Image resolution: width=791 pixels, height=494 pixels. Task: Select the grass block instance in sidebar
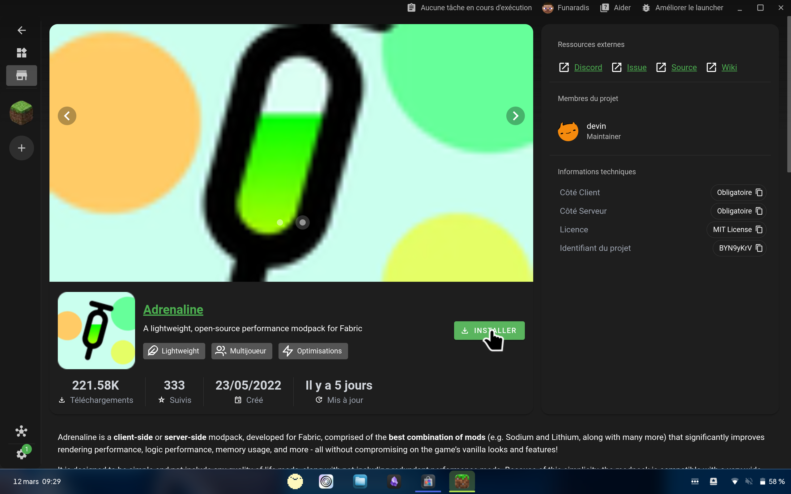(x=22, y=113)
